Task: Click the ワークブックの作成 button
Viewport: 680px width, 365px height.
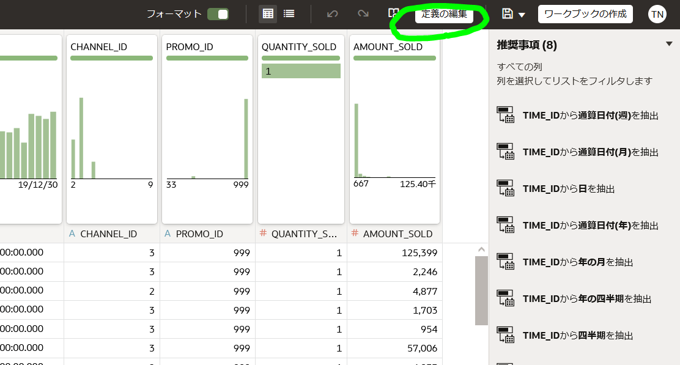Action: pyautogui.click(x=585, y=14)
